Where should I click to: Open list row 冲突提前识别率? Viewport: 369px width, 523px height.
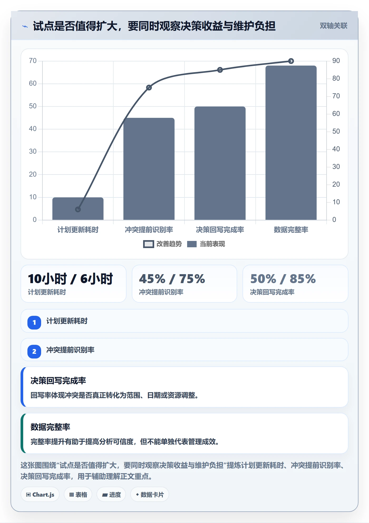pos(184,350)
